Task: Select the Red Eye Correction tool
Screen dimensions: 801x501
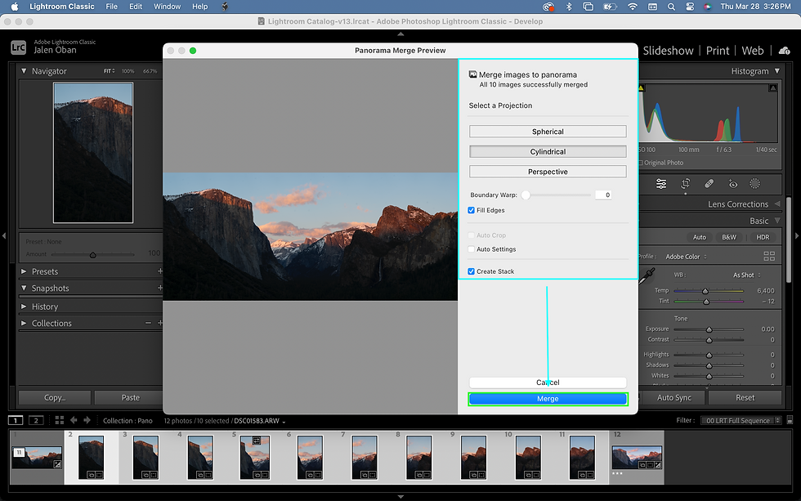Action: click(733, 184)
